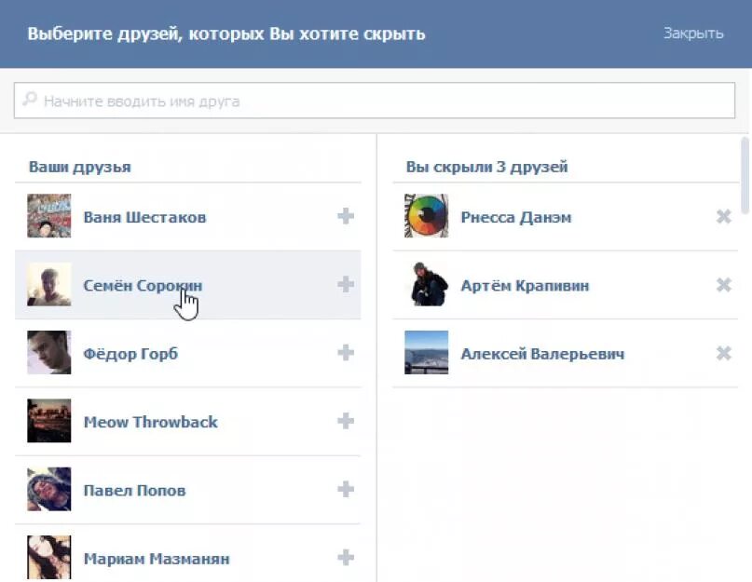Select the name Ваня Шестаков
The image size is (752, 582).
click(x=144, y=217)
